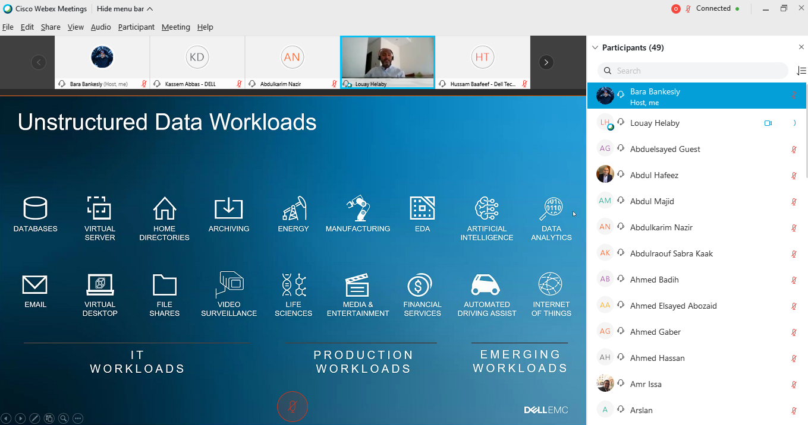808x425 pixels.
Task: Open the more options ellipsis button
Action: point(78,418)
